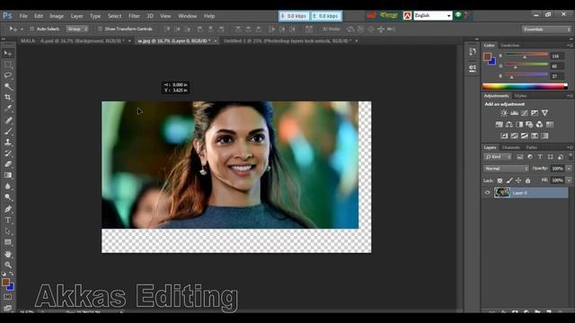Select the Rectangular Marquee tool
Viewport: 575px width, 323px height.
point(8,65)
